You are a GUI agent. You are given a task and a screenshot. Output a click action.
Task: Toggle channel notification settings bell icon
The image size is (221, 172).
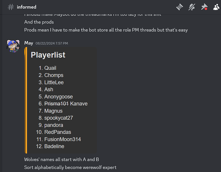[x=192, y=7]
